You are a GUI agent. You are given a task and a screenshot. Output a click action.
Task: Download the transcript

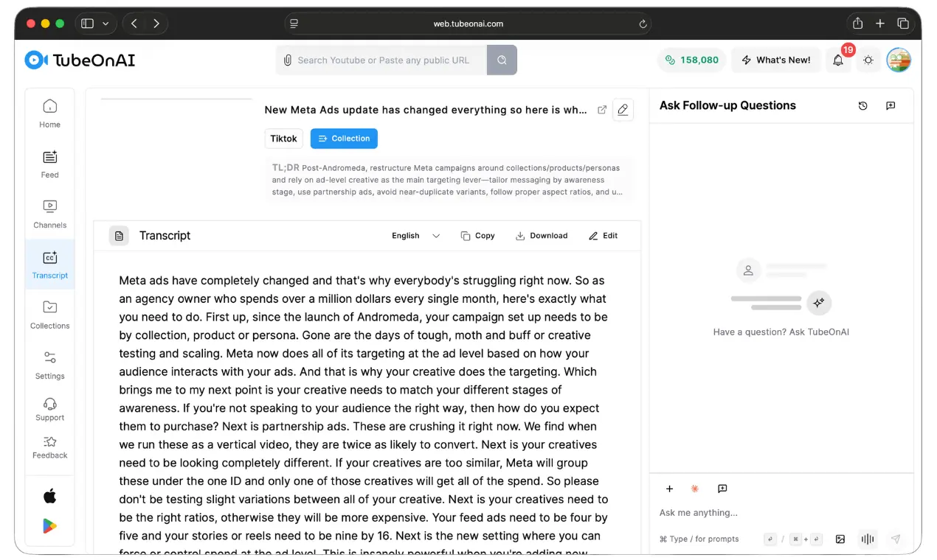click(541, 236)
